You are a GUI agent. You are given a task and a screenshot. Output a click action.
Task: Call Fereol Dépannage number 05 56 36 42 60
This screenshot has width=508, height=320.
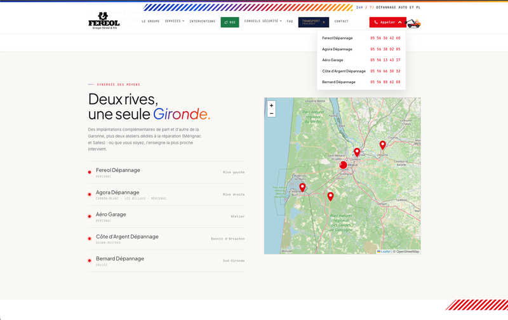(x=385, y=38)
